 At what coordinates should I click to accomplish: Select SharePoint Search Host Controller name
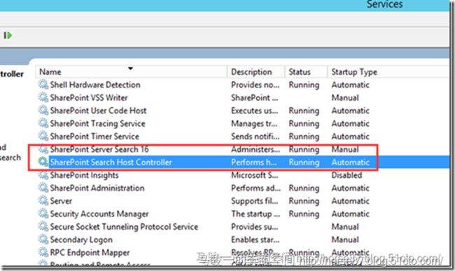click(111, 162)
